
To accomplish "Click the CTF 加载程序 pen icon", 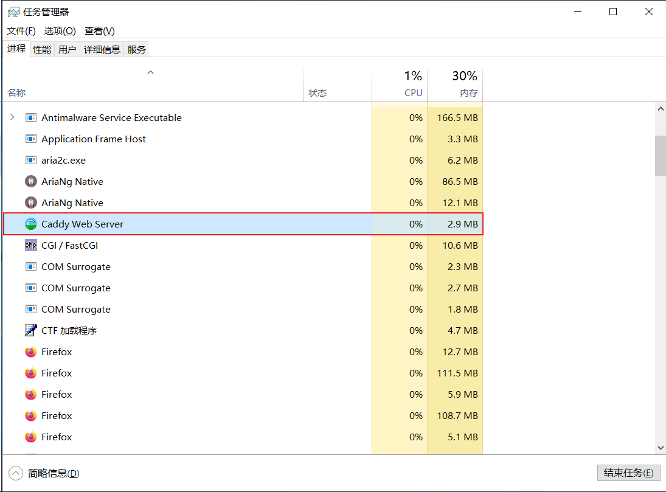I will [x=31, y=330].
